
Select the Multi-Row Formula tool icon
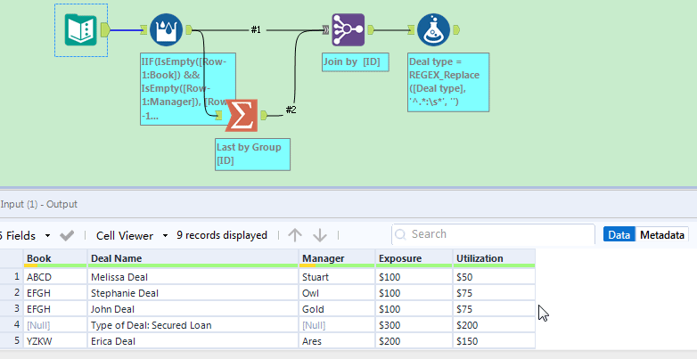click(x=166, y=30)
